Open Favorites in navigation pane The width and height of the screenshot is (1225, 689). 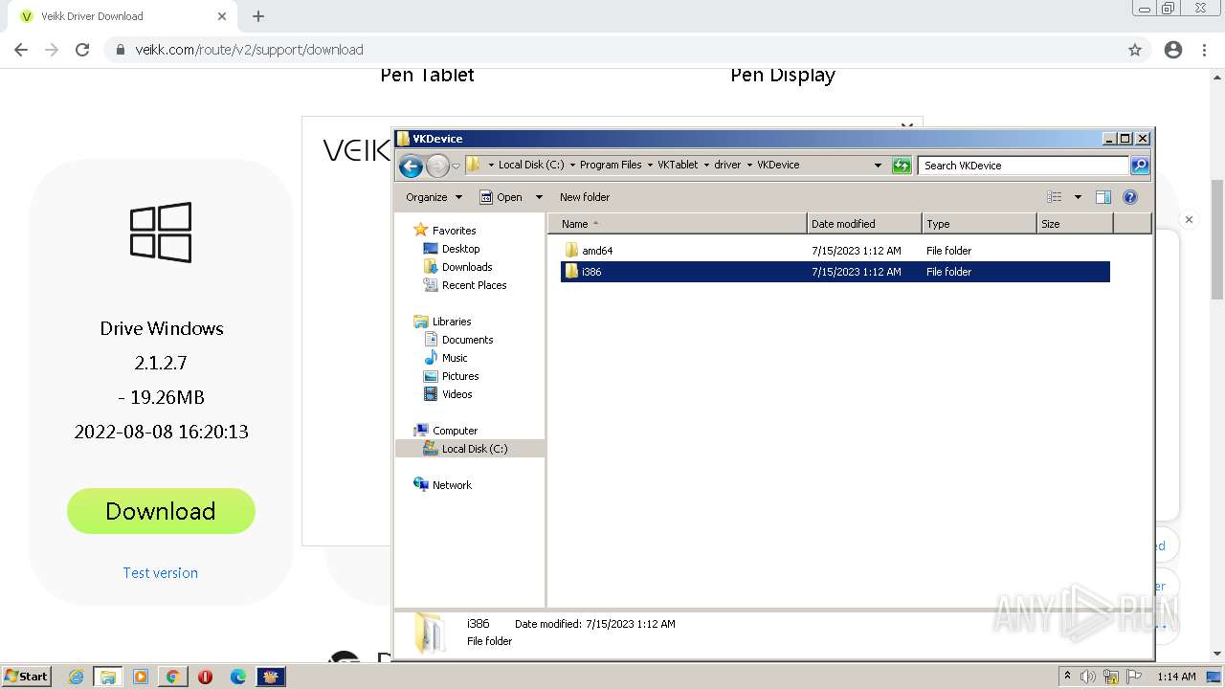point(454,231)
